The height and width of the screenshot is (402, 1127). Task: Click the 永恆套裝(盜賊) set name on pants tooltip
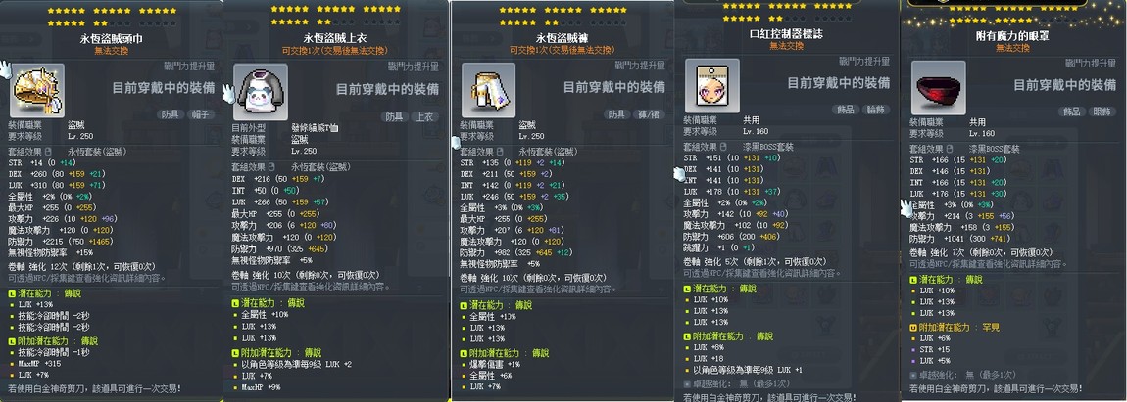(x=548, y=153)
